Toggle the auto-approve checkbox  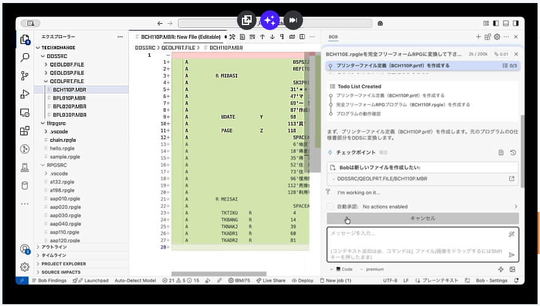(330, 206)
